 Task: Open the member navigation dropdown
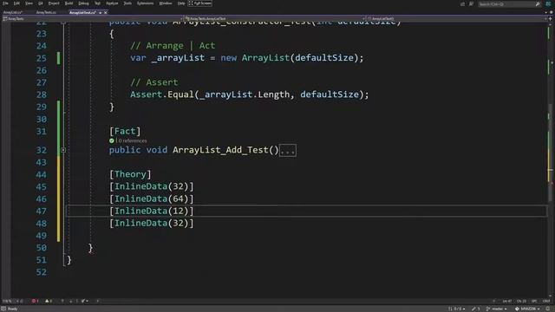pyautogui.click(x=457, y=19)
